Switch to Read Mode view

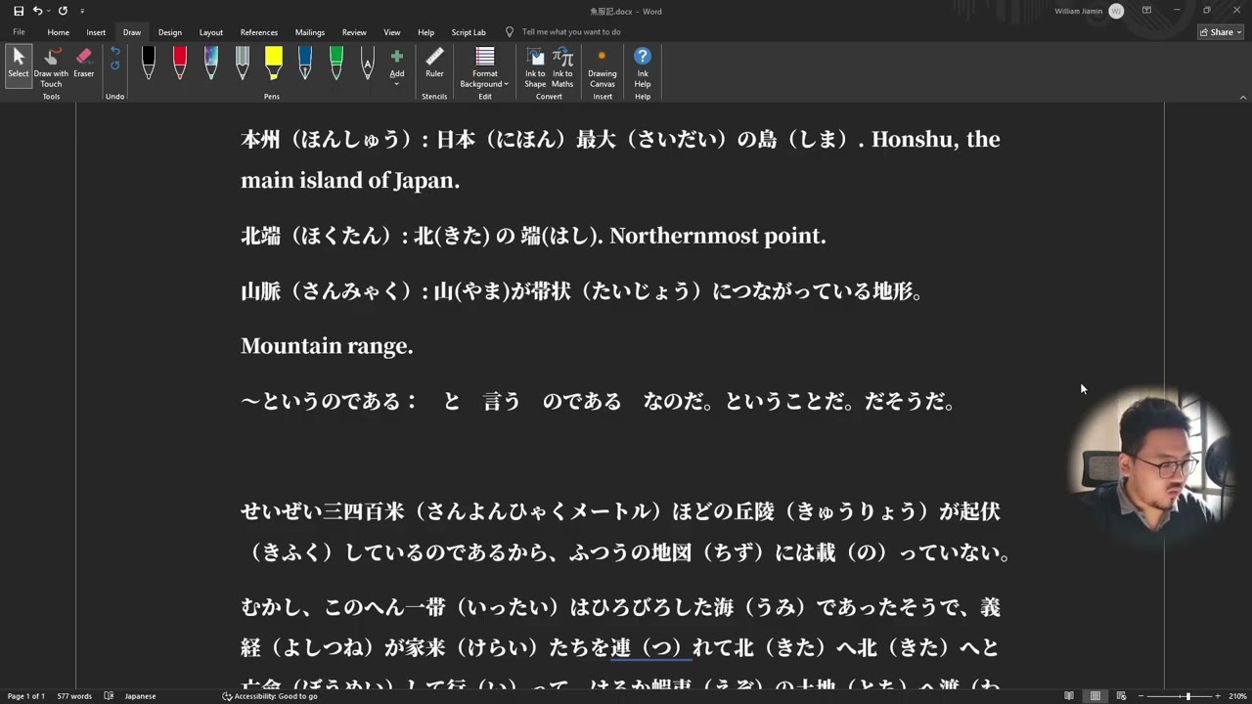tap(1069, 696)
